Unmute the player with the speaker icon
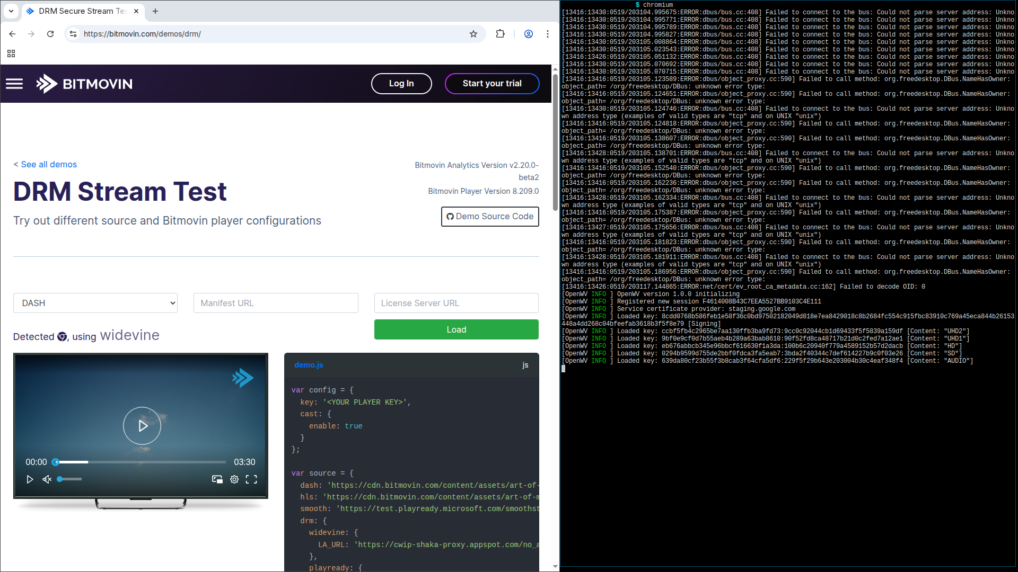The height and width of the screenshot is (572, 1018). pos(47,479)
